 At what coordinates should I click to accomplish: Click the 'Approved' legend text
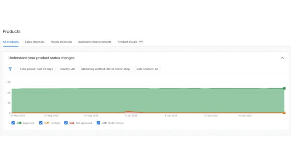pos(29,123)
